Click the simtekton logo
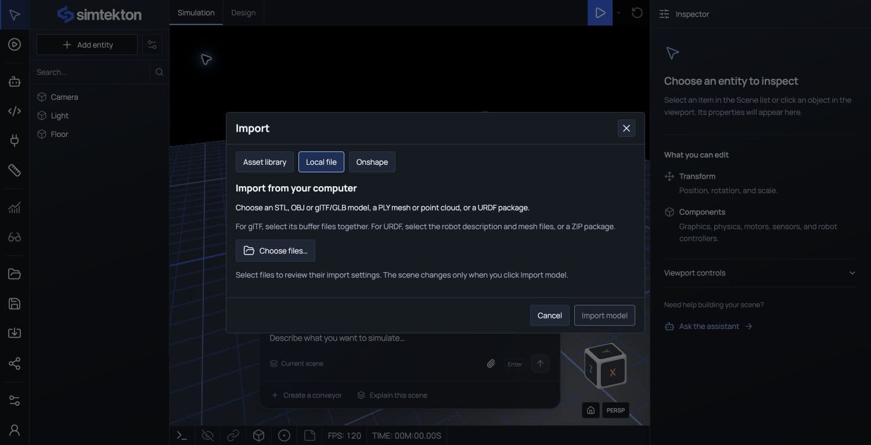Image resolution: width=871 pixels, height=445 pixels. coord(99,15)
